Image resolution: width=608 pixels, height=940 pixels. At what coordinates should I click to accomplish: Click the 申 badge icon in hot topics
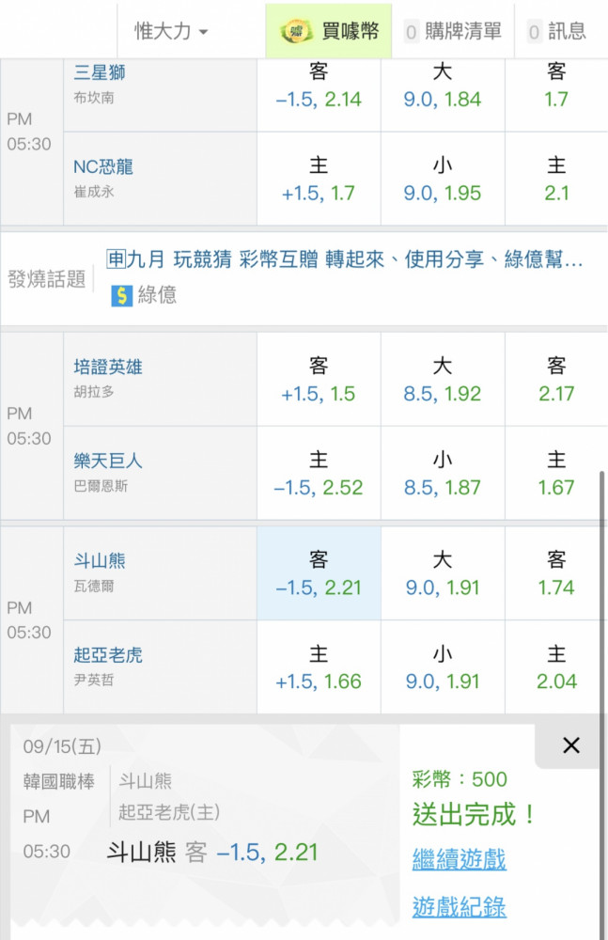[x=116, y=259]
